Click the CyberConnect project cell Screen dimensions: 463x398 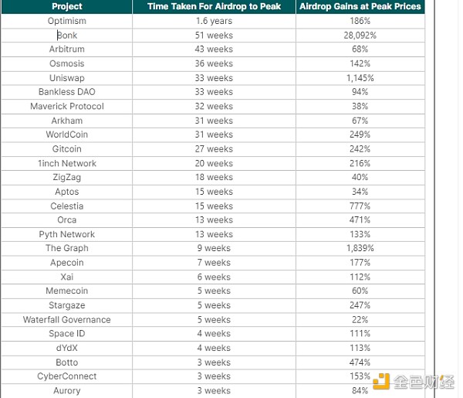(67, 376)
